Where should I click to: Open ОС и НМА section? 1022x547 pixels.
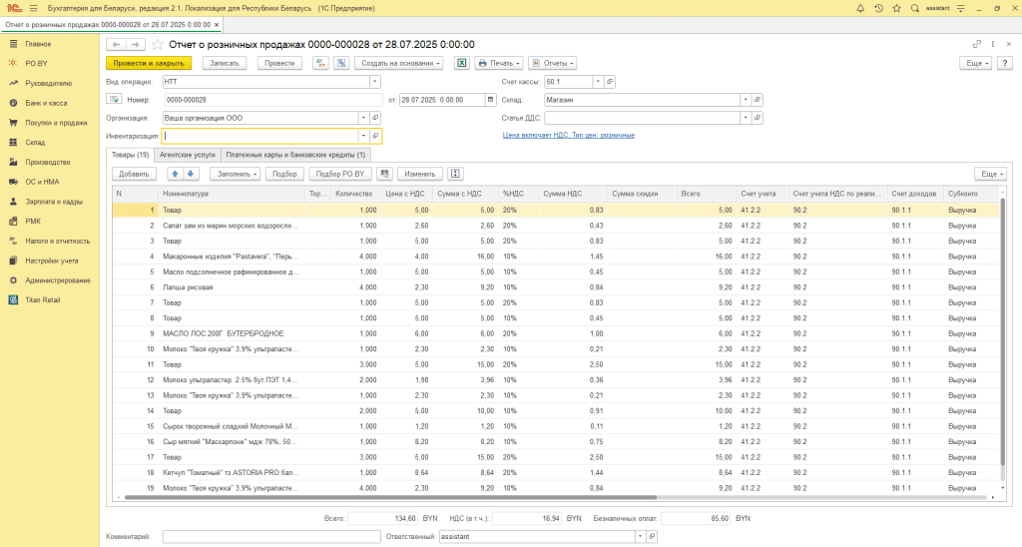coord(42,182)
